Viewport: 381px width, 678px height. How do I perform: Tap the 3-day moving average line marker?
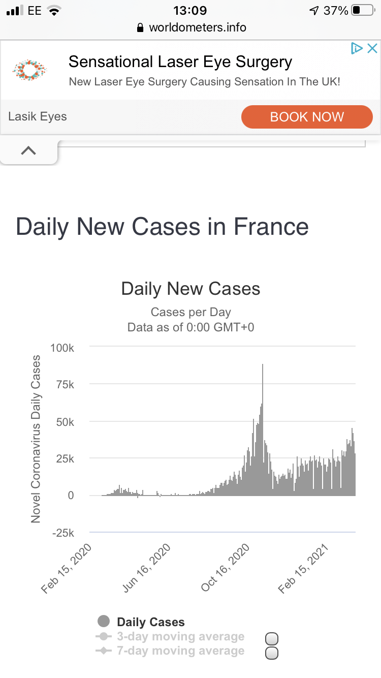click(x=104, y=636)
